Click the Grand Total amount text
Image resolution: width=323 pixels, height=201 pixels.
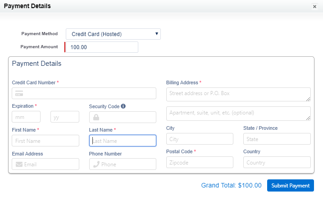tap(231, 185)
